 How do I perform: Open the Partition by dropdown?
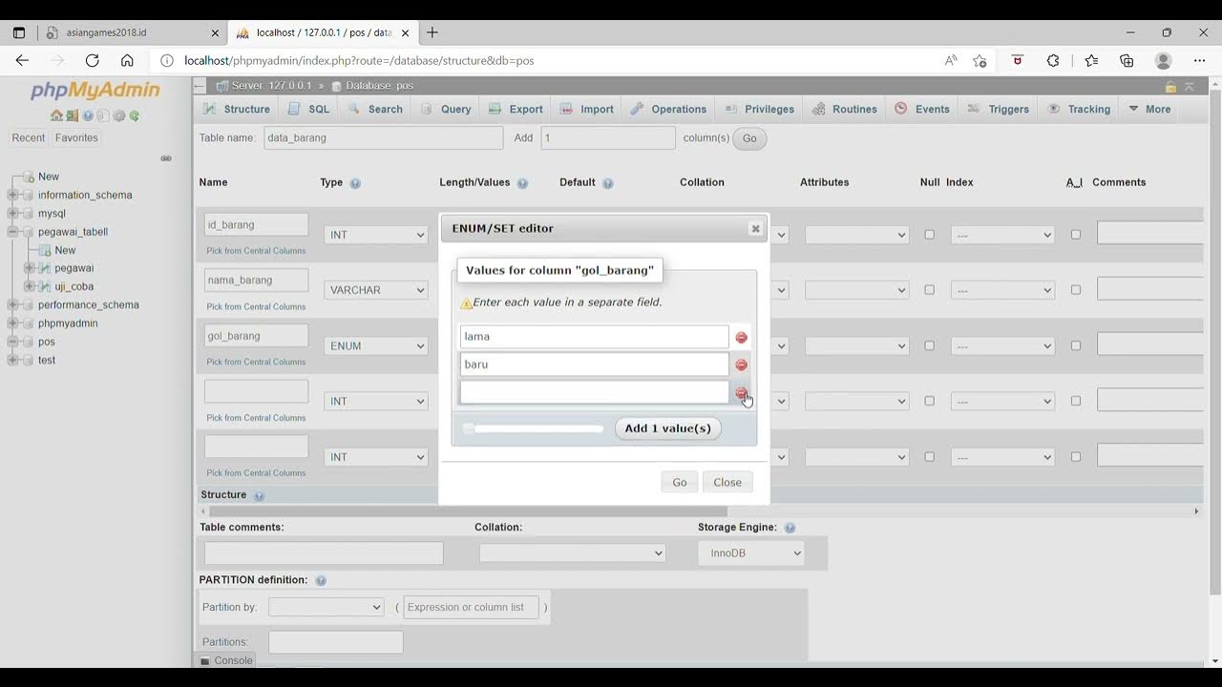click(x=326, y=607)
